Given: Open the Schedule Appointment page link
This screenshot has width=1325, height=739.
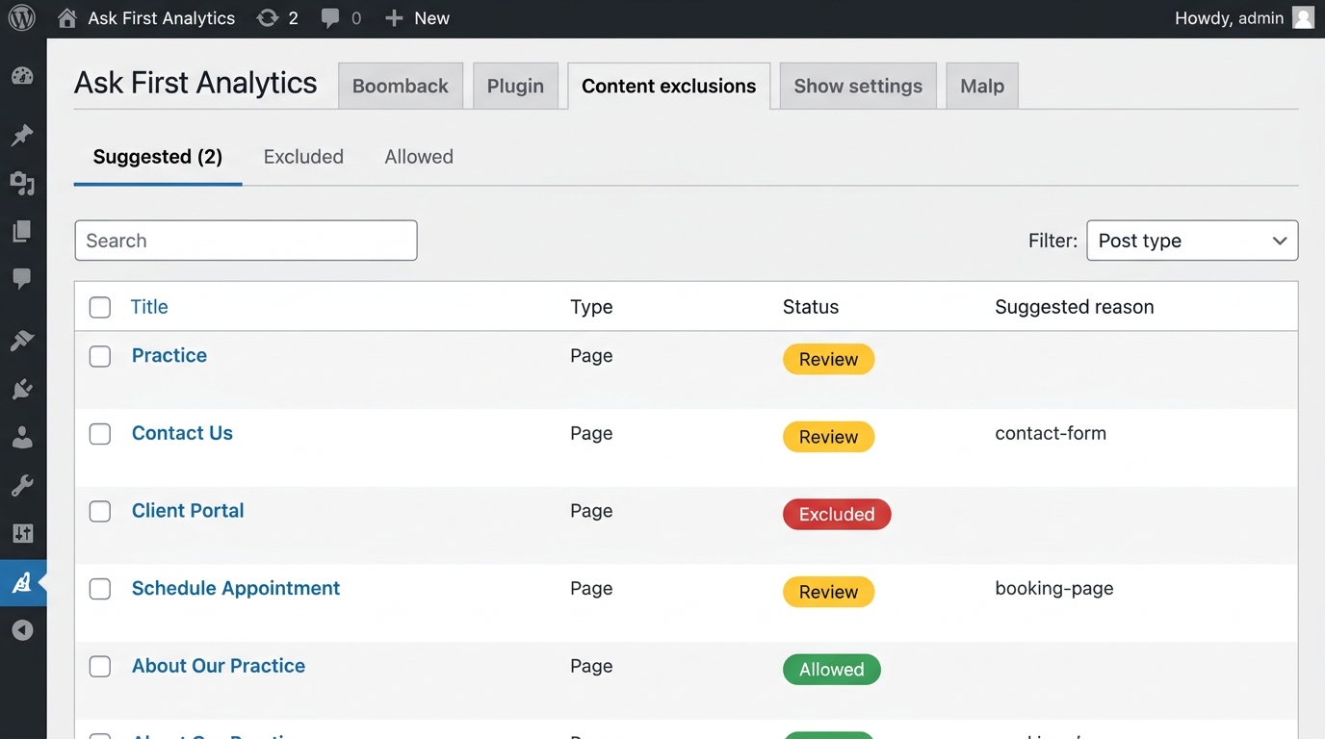Looking at the screenshot, I should (236, 588).
